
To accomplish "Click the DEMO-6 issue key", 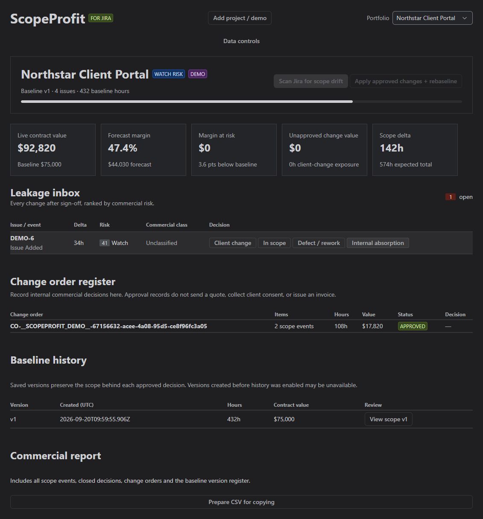I will [x=22, y=238].
